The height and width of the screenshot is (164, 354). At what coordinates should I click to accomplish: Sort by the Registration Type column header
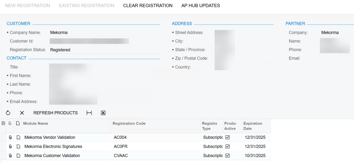pyautogui.click(x=212, y=126)
